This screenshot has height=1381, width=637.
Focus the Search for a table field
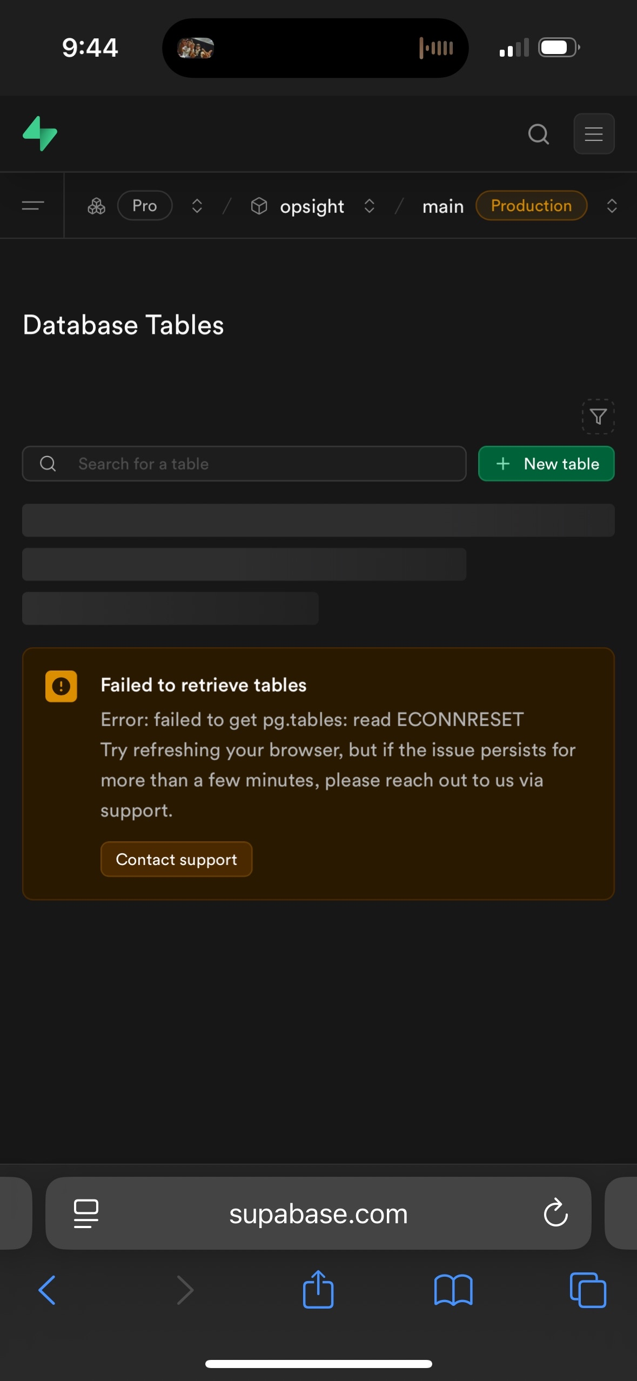(244, 464)
